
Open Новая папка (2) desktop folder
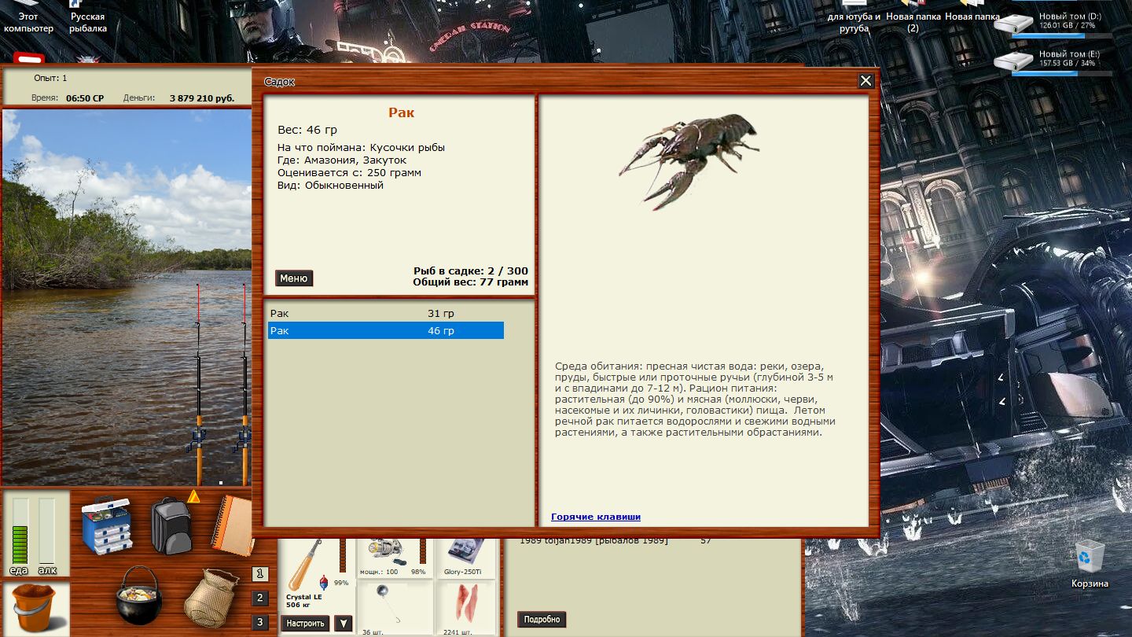(x=913, y=17)
